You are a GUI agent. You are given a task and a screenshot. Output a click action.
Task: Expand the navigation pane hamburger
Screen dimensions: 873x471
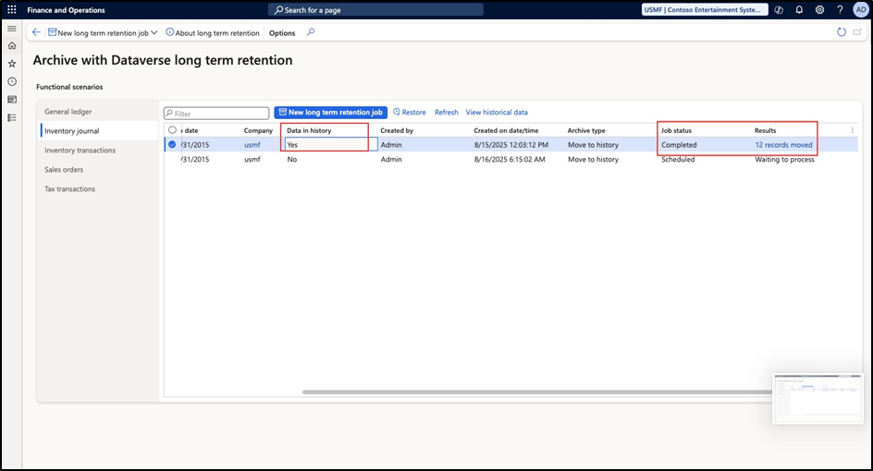click(12, 30)
